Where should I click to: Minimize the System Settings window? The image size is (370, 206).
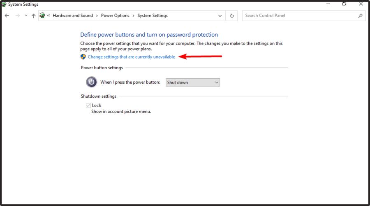pyautogui.click(x=328, y=4)
